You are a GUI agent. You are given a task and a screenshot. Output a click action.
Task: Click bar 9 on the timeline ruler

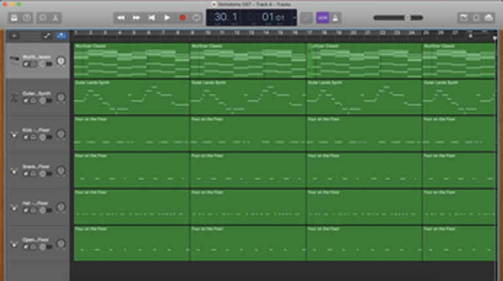coord(192,33)
